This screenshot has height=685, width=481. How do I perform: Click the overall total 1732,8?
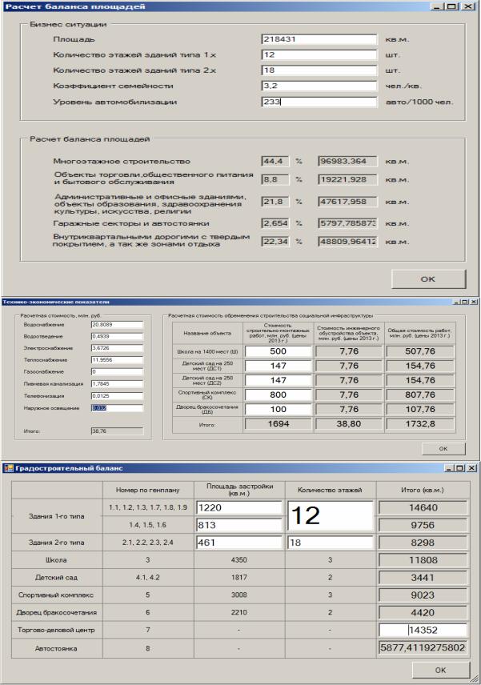[420, 424]
